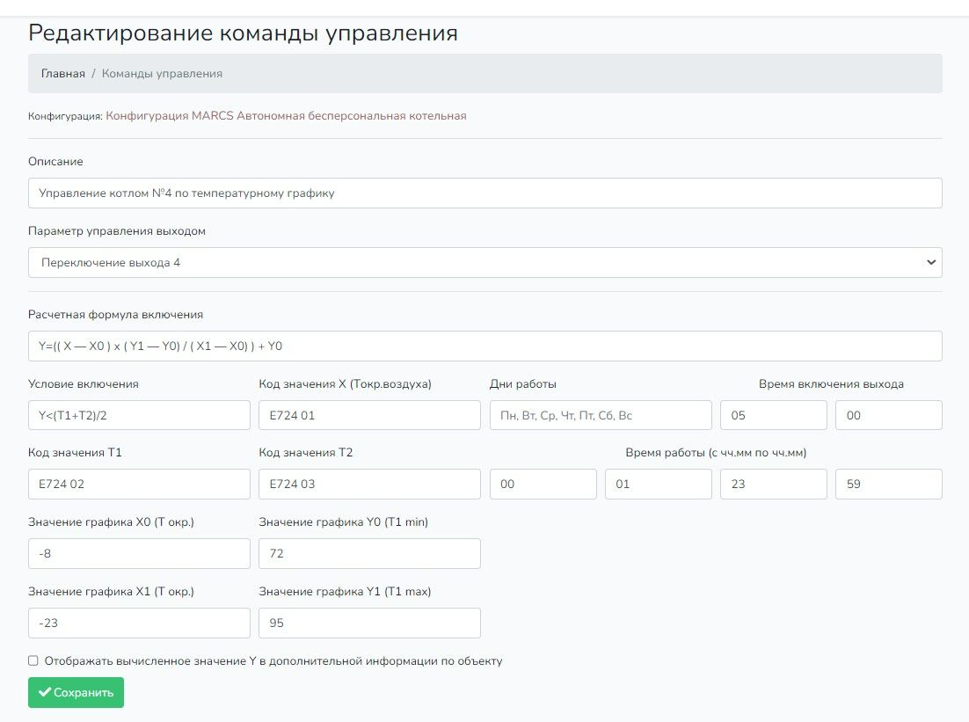Focus the Значение графика X0 field
This screenshot has height=722, width=969.
(139, 553)
